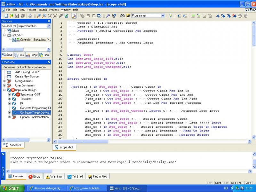Click the Save icon in toolbar

coord(17,16)
